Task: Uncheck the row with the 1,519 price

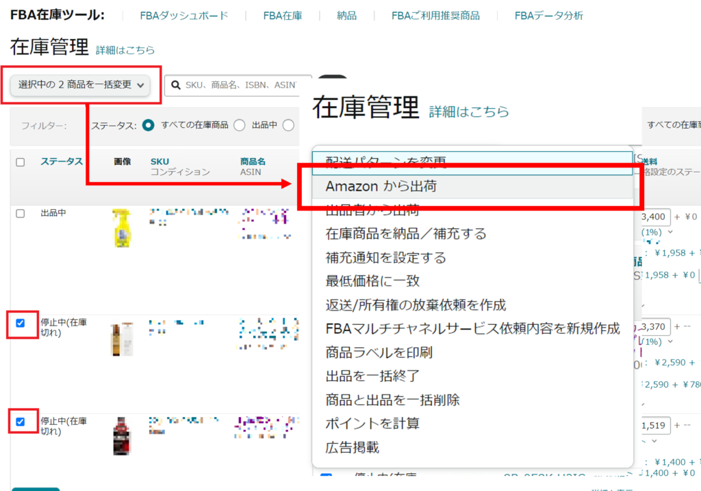Action: click(x=20, y=422)
